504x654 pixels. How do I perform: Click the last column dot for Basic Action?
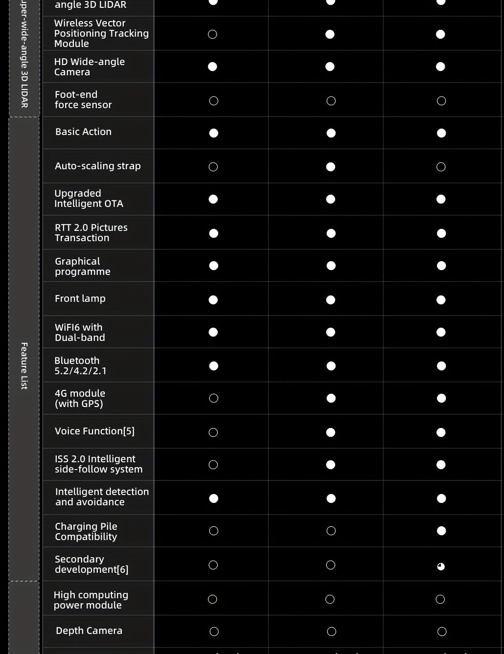click(x=441, y=133)
